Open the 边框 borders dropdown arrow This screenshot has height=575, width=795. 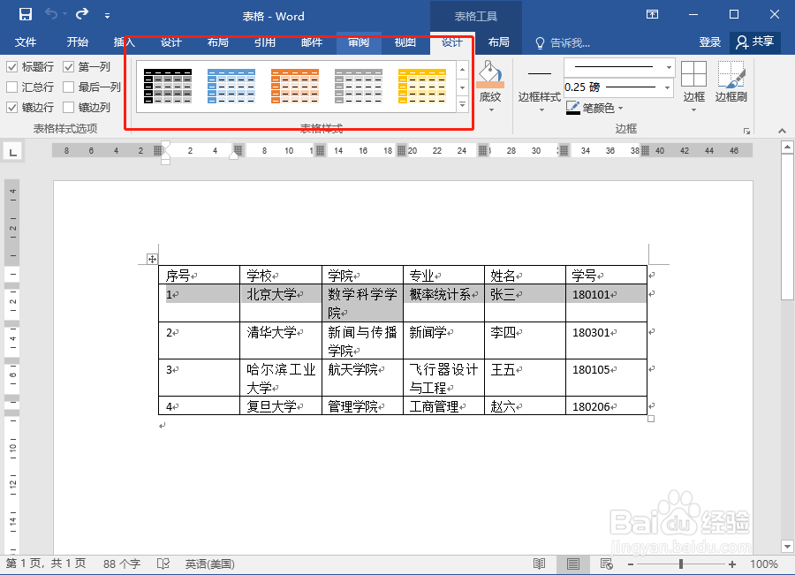pos(693,110)
